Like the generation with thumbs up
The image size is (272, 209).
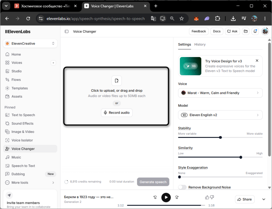(x=207, y=197)
